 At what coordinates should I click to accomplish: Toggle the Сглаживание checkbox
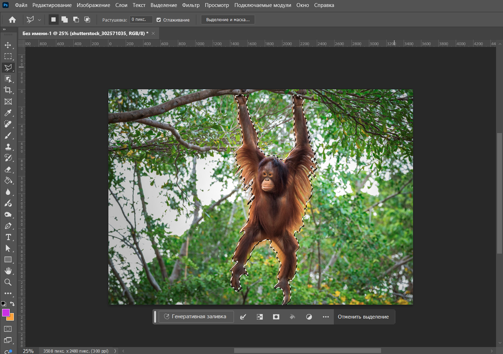159,20
